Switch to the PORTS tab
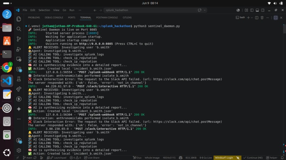This screenshot has width=286, height=160. 72,18
